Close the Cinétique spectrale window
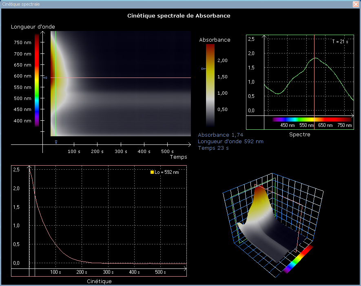 pyautogui.click(x=356, y=4)
